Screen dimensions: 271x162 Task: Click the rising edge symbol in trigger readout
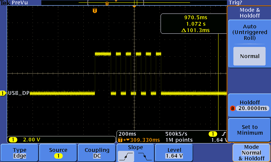tap(224, 134)
